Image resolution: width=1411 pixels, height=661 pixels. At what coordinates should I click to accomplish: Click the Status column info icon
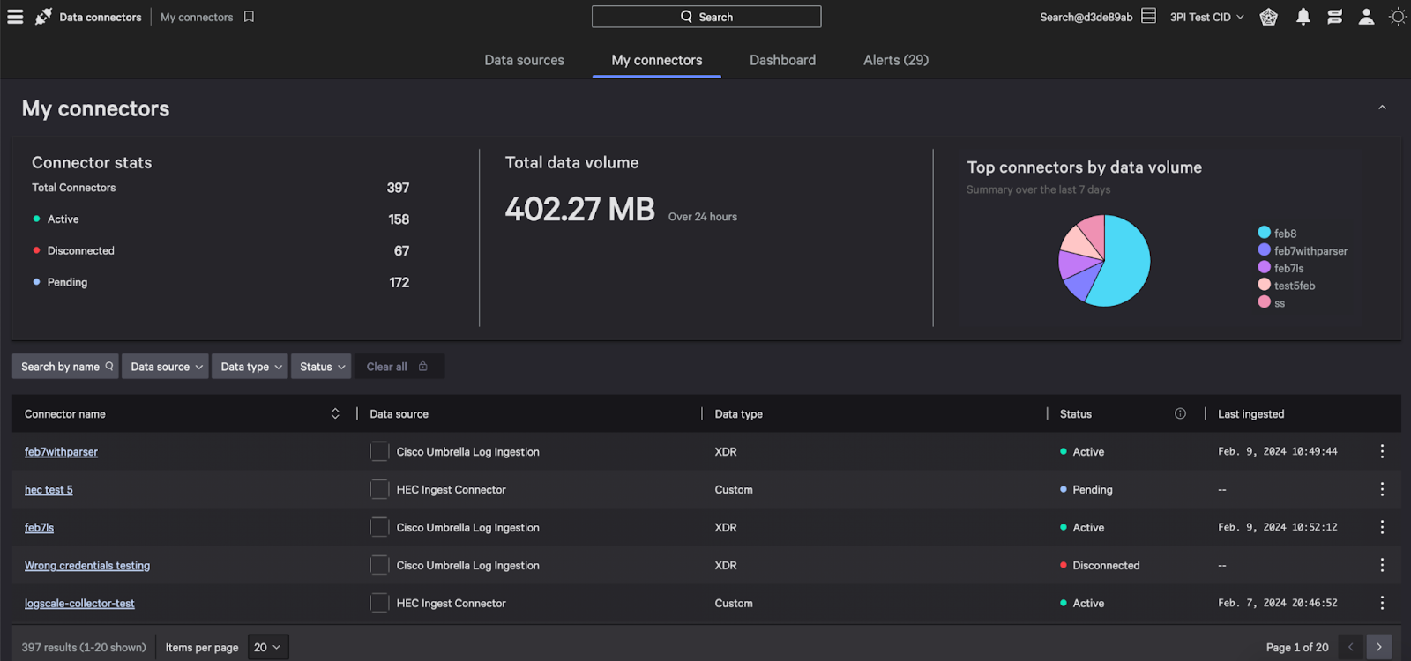(x=1180, y=413)
